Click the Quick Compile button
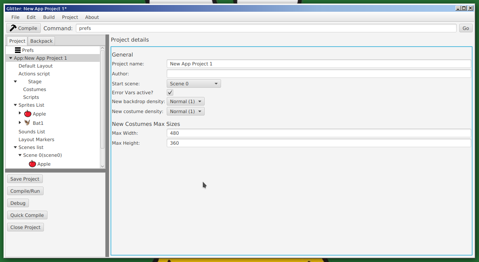The width and height of the screenshot is (479, 262). [x=27, y=215]
